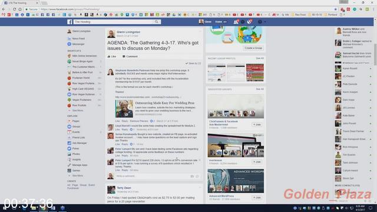The width and height of the screenshot is (377, 212).
Task: Click sticker emoji icon in comment box
Action: [x=197, y=177]
